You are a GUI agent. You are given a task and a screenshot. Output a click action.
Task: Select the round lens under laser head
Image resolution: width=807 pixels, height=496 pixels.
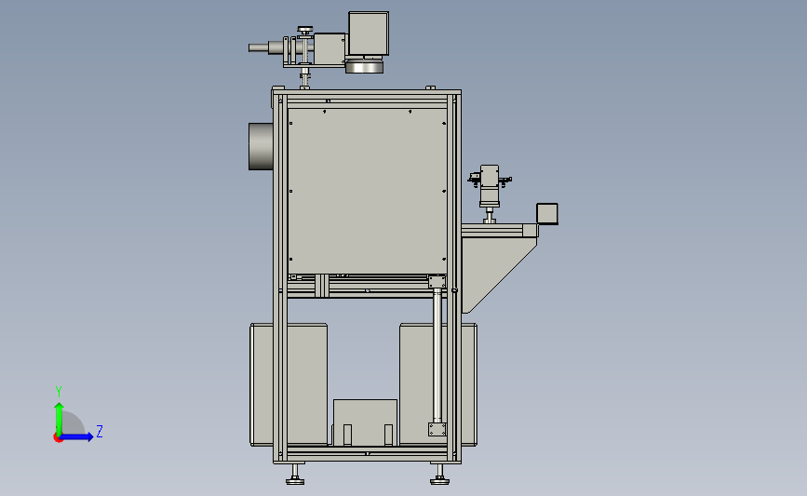pyautogui.click(x=364, y=66)
